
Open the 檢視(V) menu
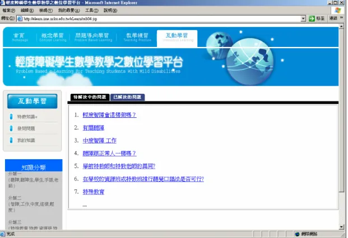46,11
